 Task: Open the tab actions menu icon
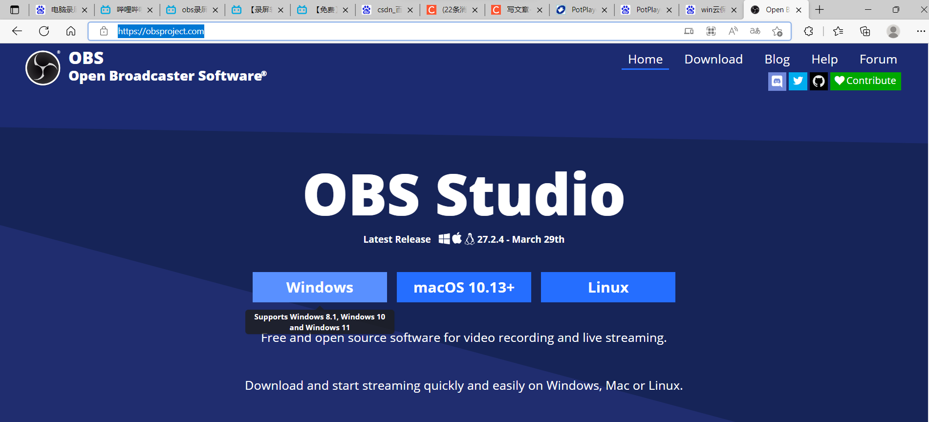(15, 10)
